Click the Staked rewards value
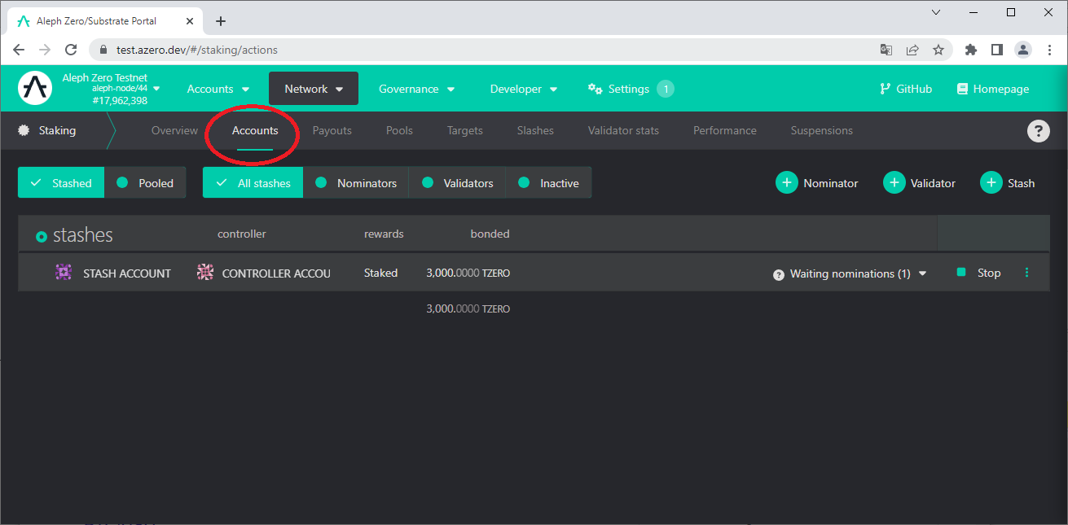Screen dimensions: 1068x525 click(x=380, y=273)
